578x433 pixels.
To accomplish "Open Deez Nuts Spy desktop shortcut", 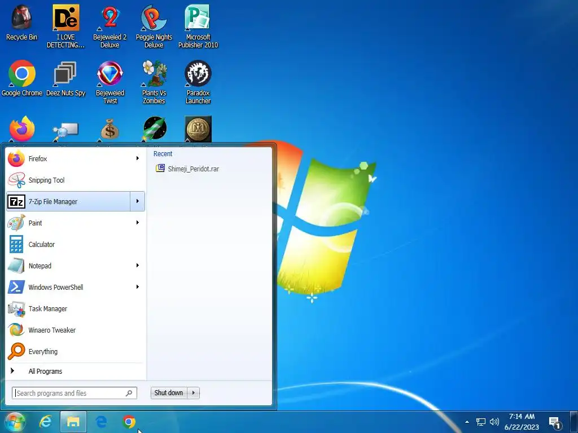I will pos(65,78).
